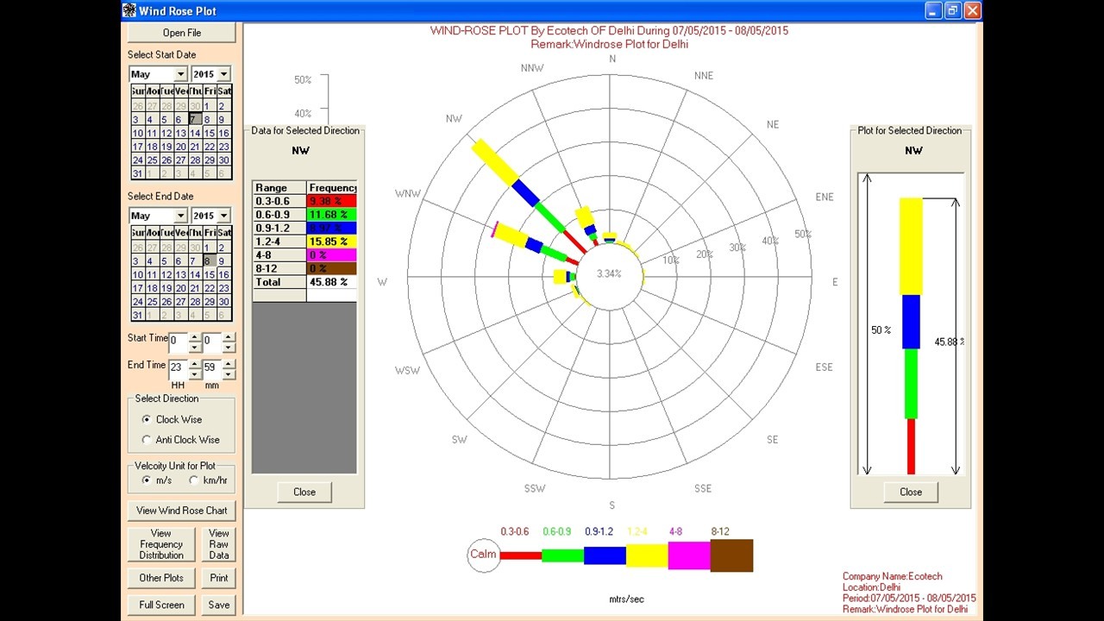Image resolution: width=1104 pixels, height=621 pixels.
Task: Click the 15.85 % frequency cell
Action: (x=332, y=241)
